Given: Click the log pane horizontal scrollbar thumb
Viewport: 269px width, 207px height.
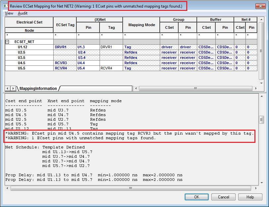Looking at the screenshot, I should click(131, 188).
